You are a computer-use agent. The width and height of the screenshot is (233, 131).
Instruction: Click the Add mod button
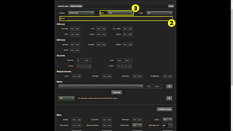[x=116, y=92]
